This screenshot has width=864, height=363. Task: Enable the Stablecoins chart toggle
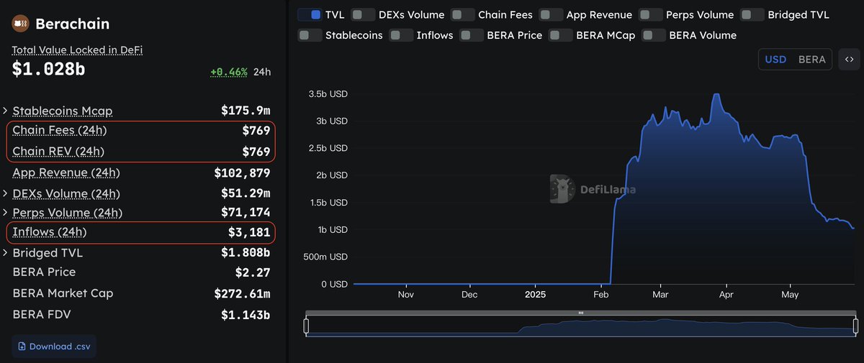point(310,35)
